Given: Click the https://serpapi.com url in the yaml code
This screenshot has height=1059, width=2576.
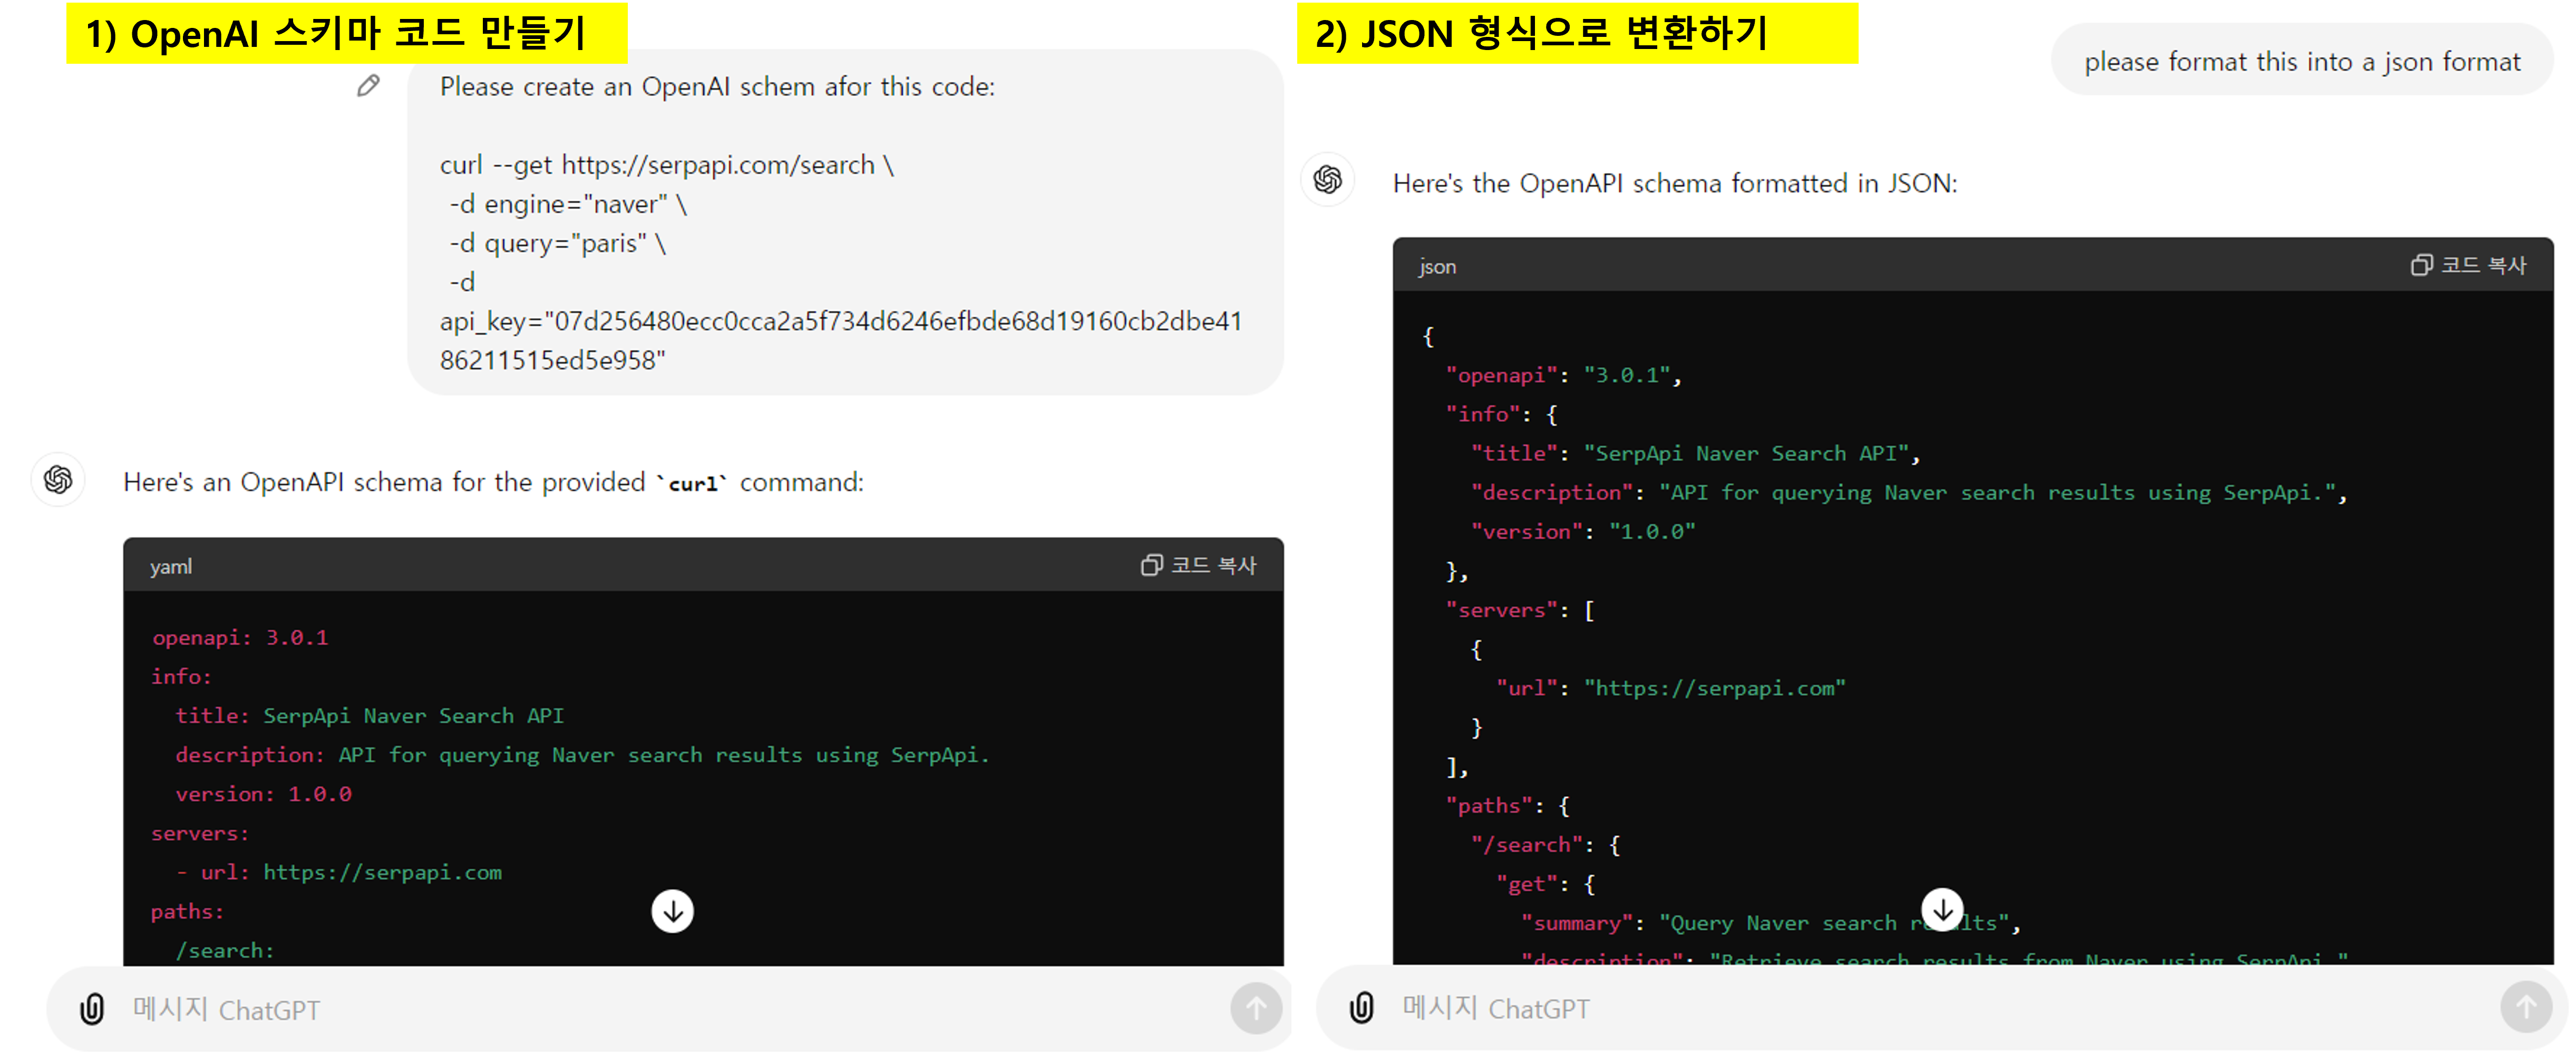Looking at the screenshot, I should coord(382,873).
